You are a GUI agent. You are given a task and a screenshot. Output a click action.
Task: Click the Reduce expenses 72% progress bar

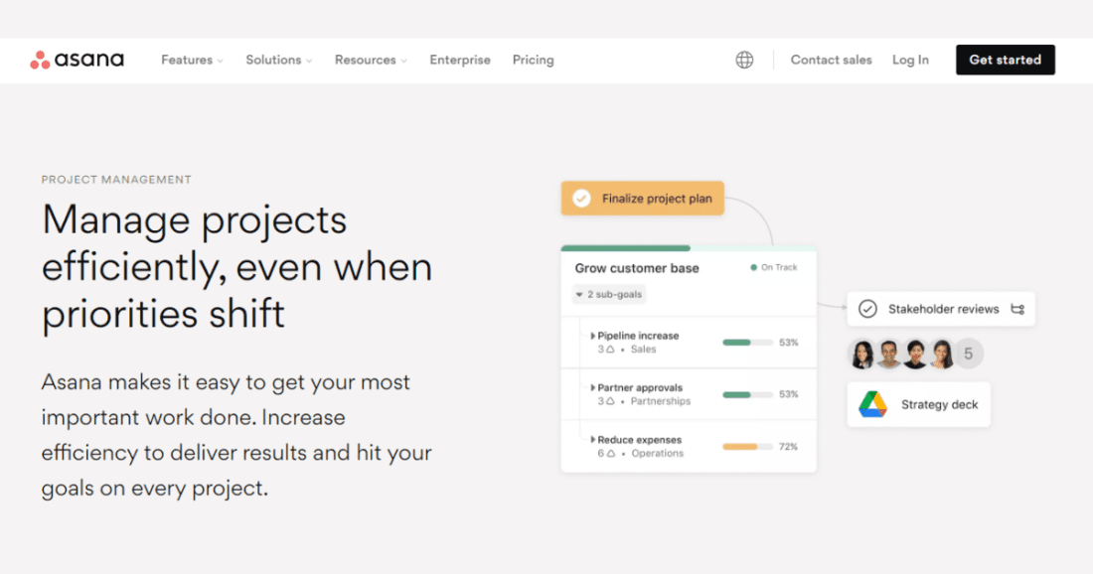point(747,447)
